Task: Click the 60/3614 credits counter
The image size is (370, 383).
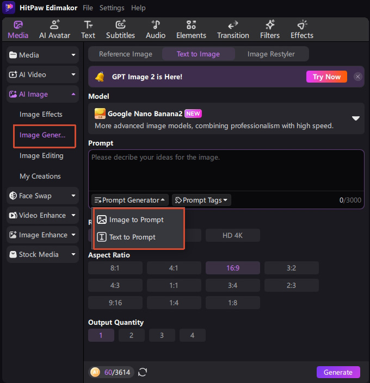Action: 117,372
